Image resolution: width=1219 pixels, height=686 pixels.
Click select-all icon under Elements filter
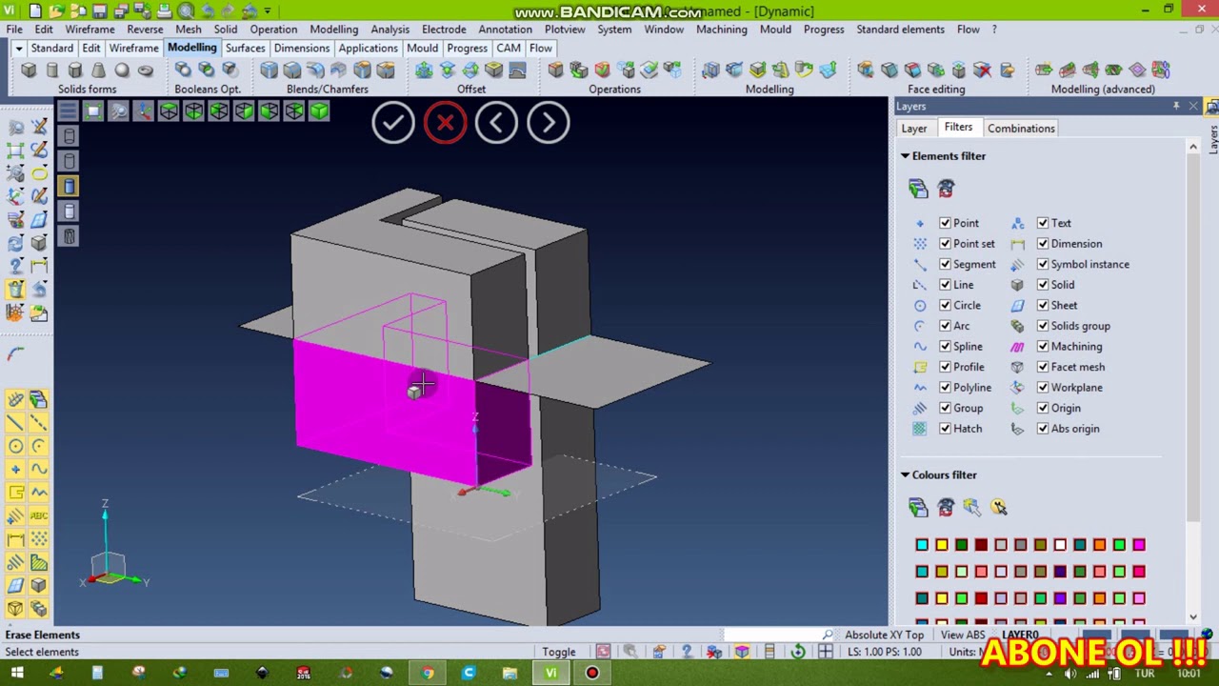[918, 189]
